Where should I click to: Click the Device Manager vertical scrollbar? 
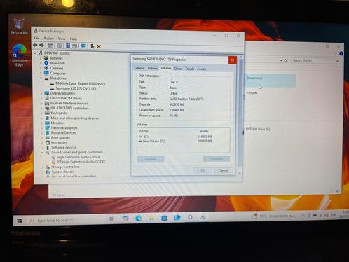(x=240, y=115)
